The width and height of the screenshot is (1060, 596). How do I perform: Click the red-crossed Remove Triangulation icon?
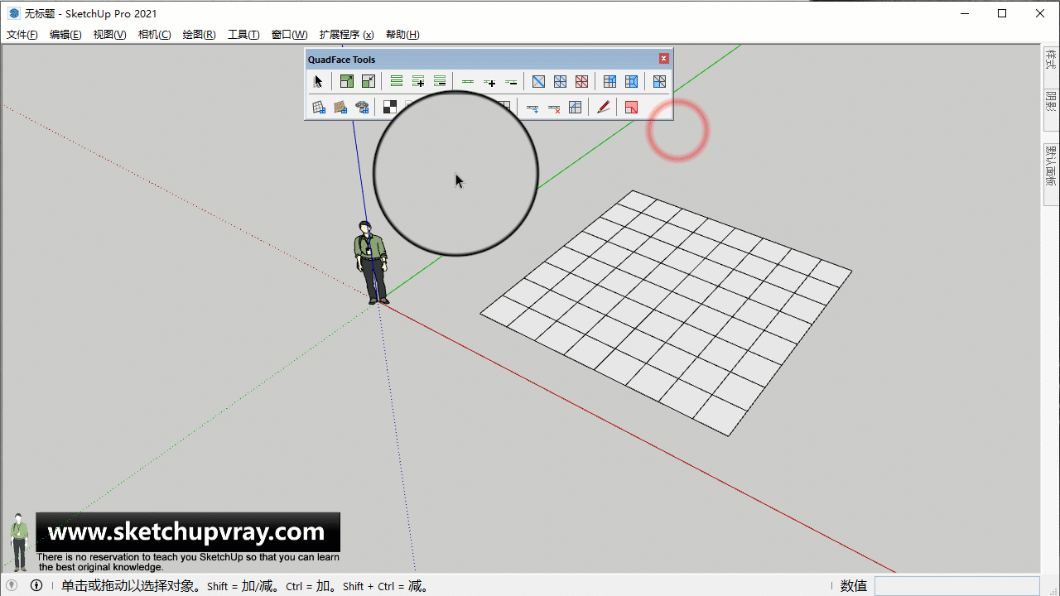[x=582, y=81]
